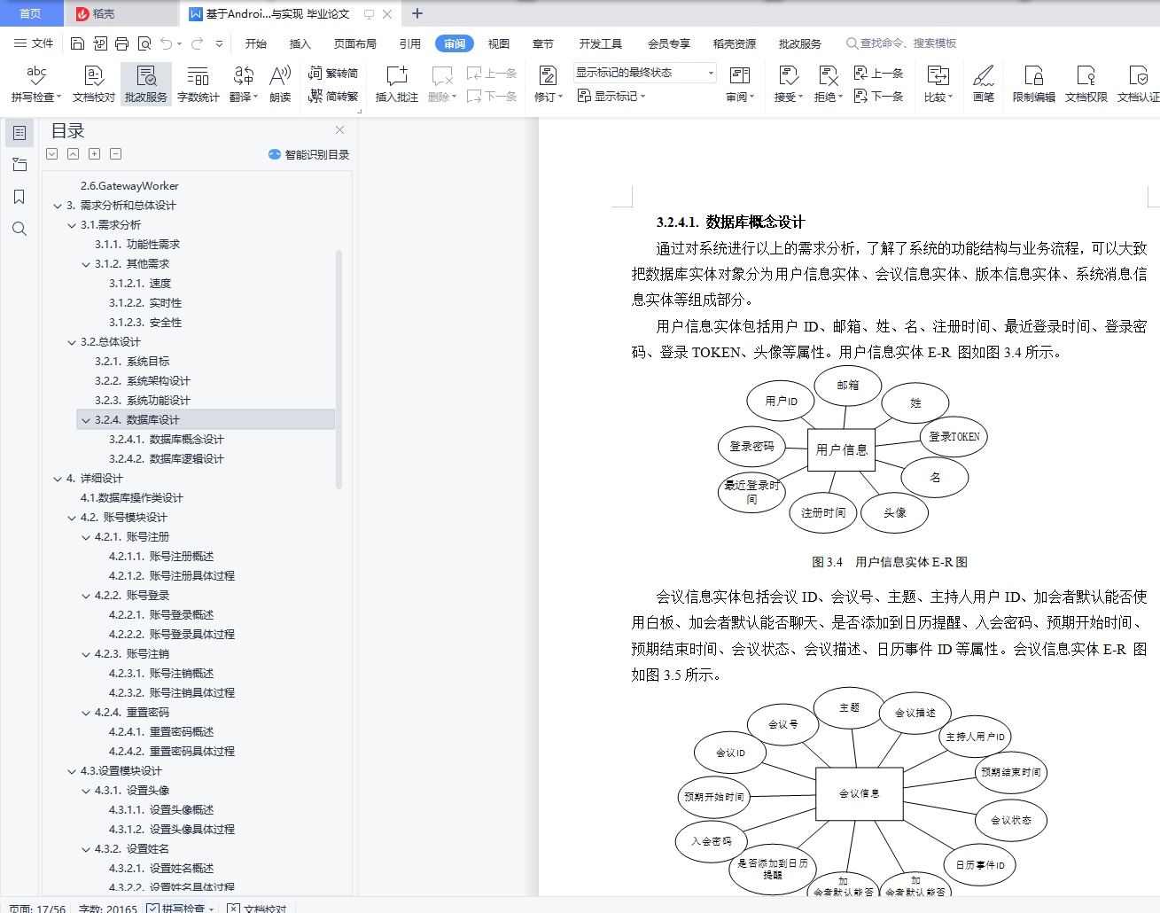1160x913 pixels.
Task: Show the outline/TOC pane in sidebar
Action: tap(19, 133)
